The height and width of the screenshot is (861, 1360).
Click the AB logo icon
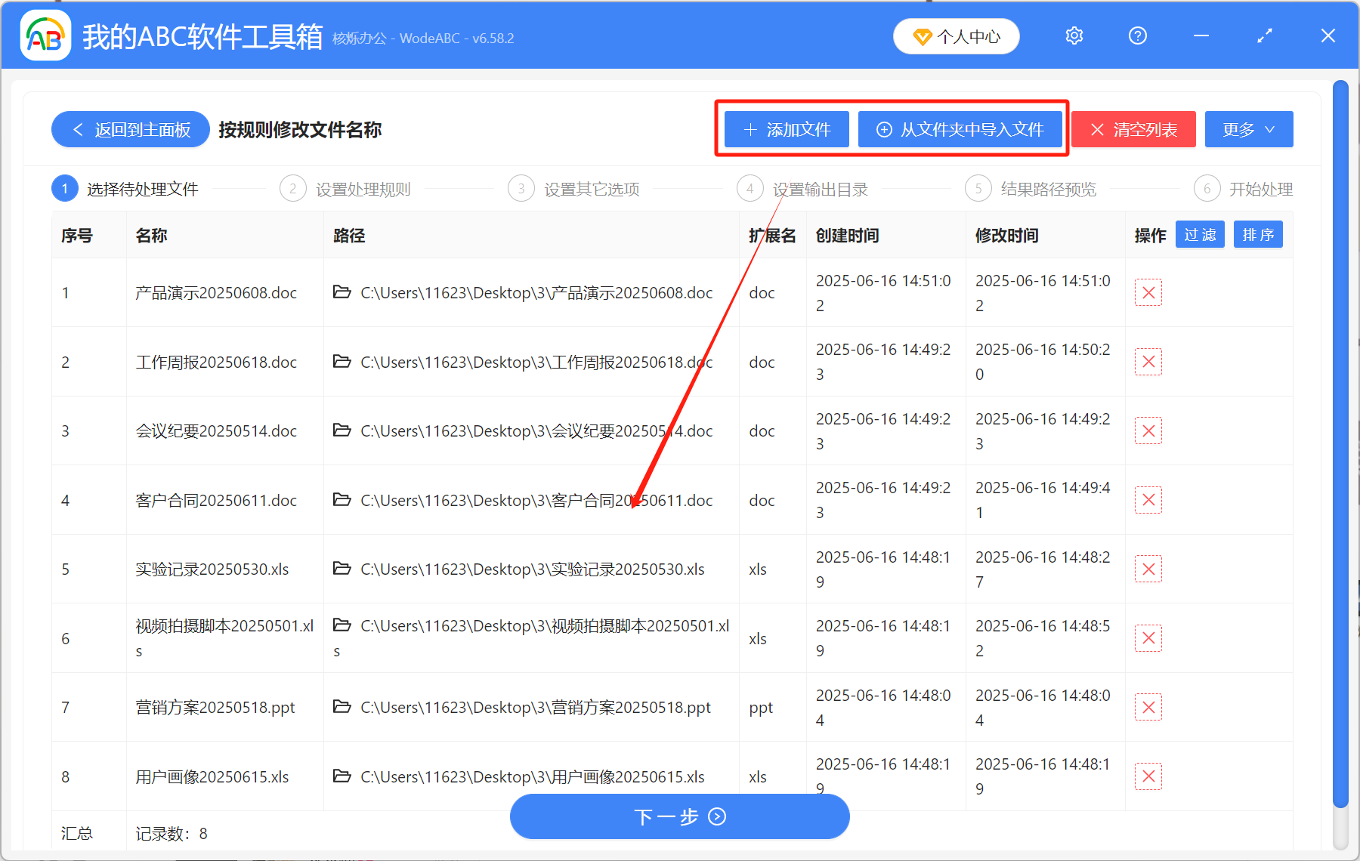click(x=45, y=35)
